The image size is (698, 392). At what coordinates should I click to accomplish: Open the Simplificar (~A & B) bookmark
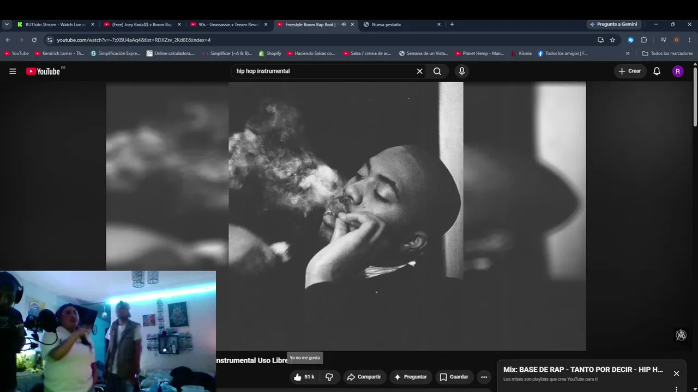[227, 53]
